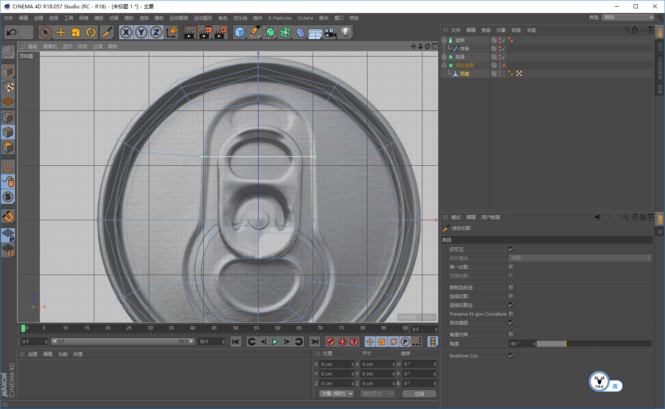665x409 pixels.
Task: Click the 角度 slider bar
Action: pyautogui.click(x=593, y=344)
